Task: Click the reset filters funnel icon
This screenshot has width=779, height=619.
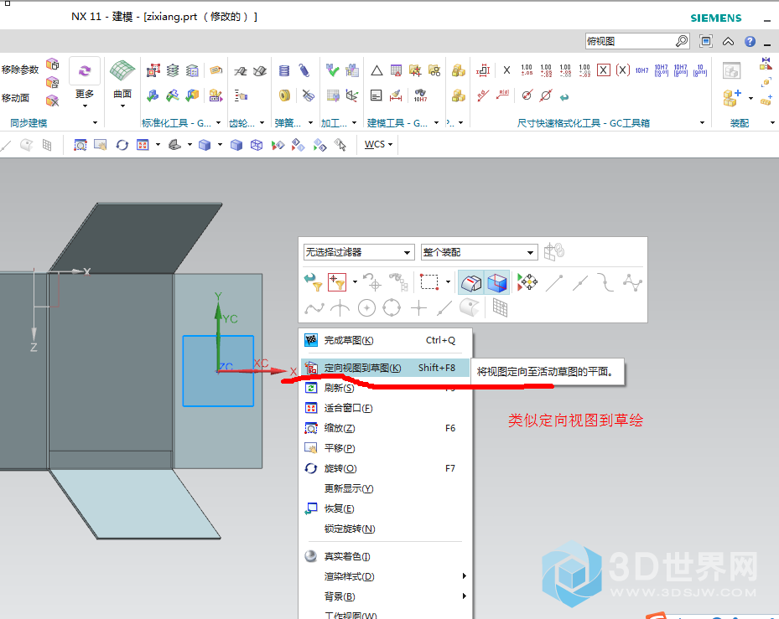Action: [314, 282]
